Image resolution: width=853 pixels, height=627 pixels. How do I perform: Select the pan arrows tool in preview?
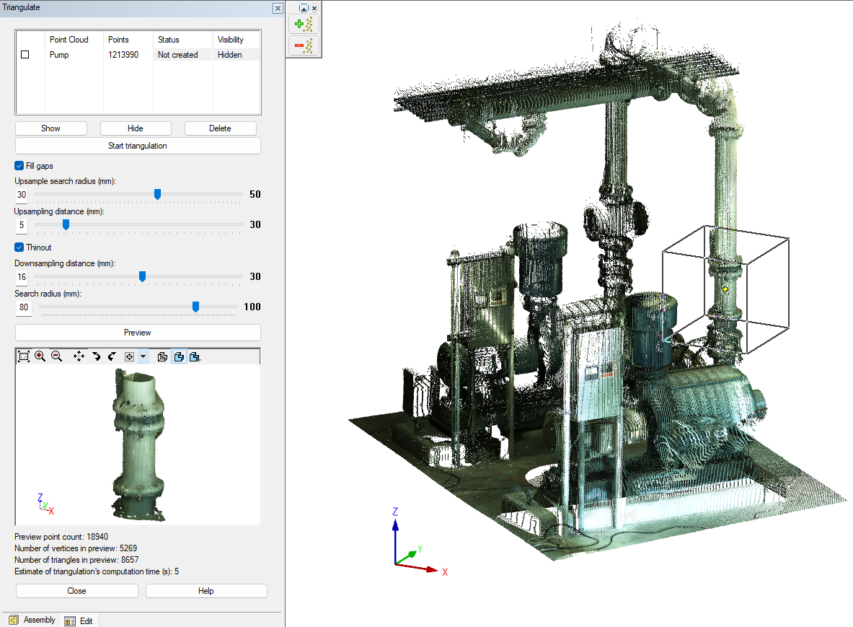pyautogui.click(x=79, y=356)
